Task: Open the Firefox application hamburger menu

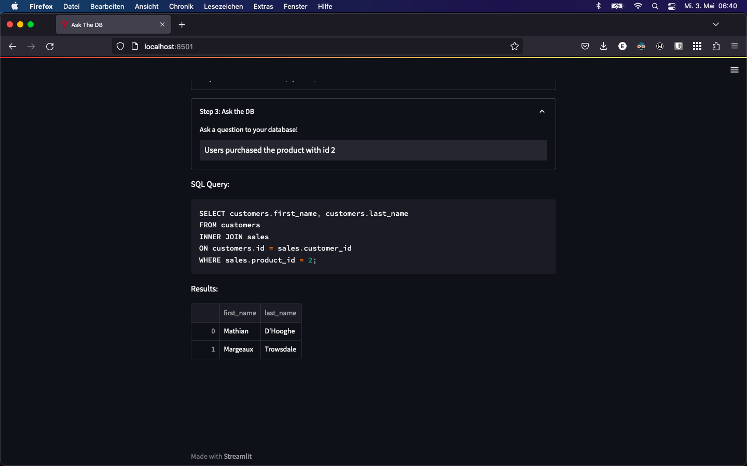Action: tap(735, 47)
